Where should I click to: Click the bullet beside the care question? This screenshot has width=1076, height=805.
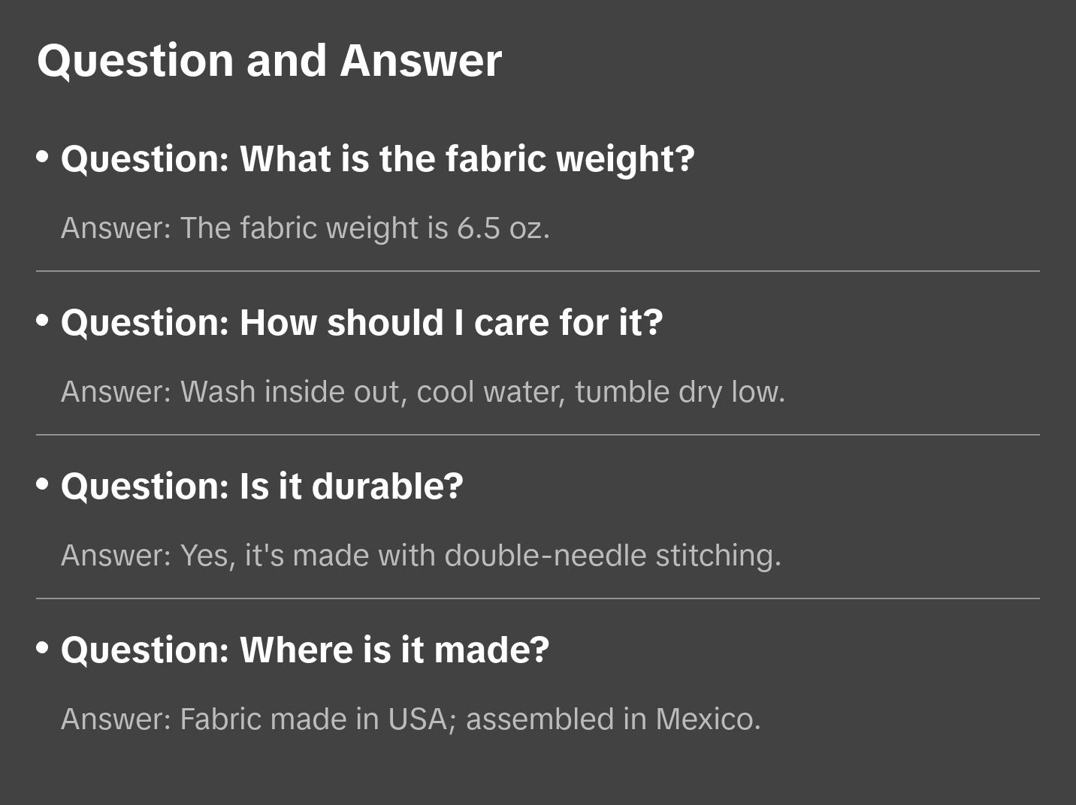point(43,321)
